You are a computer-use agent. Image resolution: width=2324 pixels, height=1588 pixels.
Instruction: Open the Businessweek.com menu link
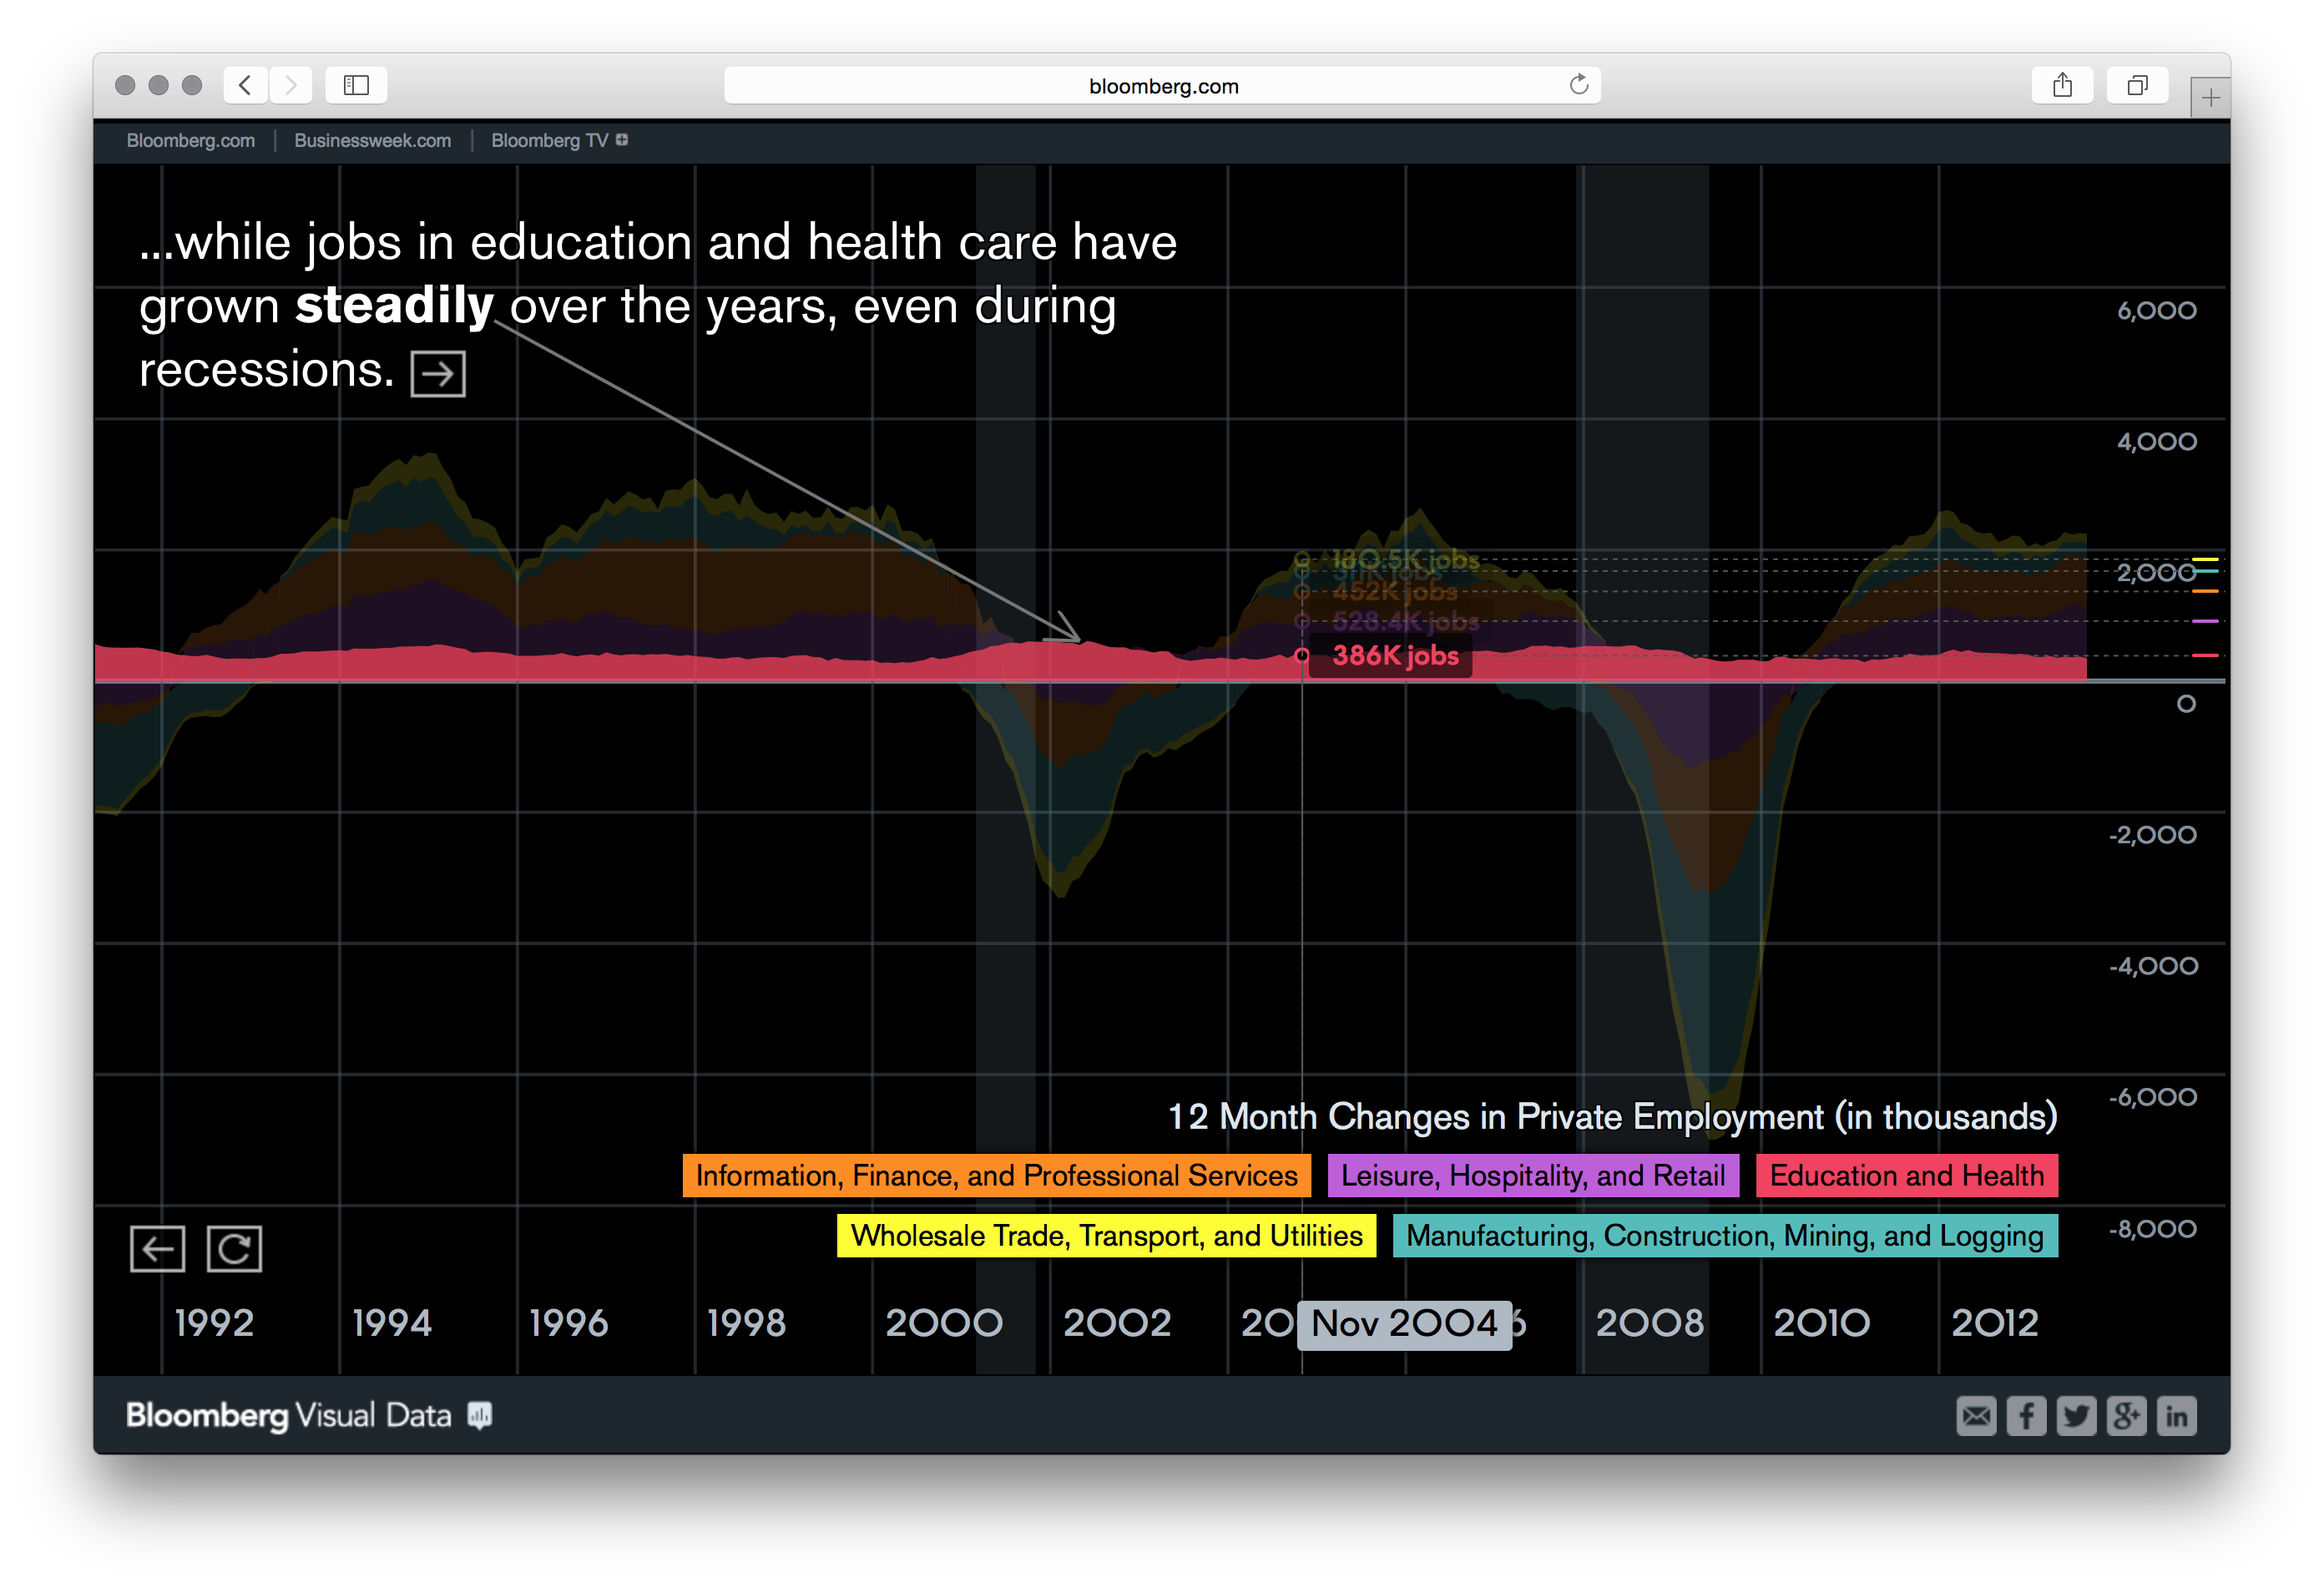(x=371, y=140)
